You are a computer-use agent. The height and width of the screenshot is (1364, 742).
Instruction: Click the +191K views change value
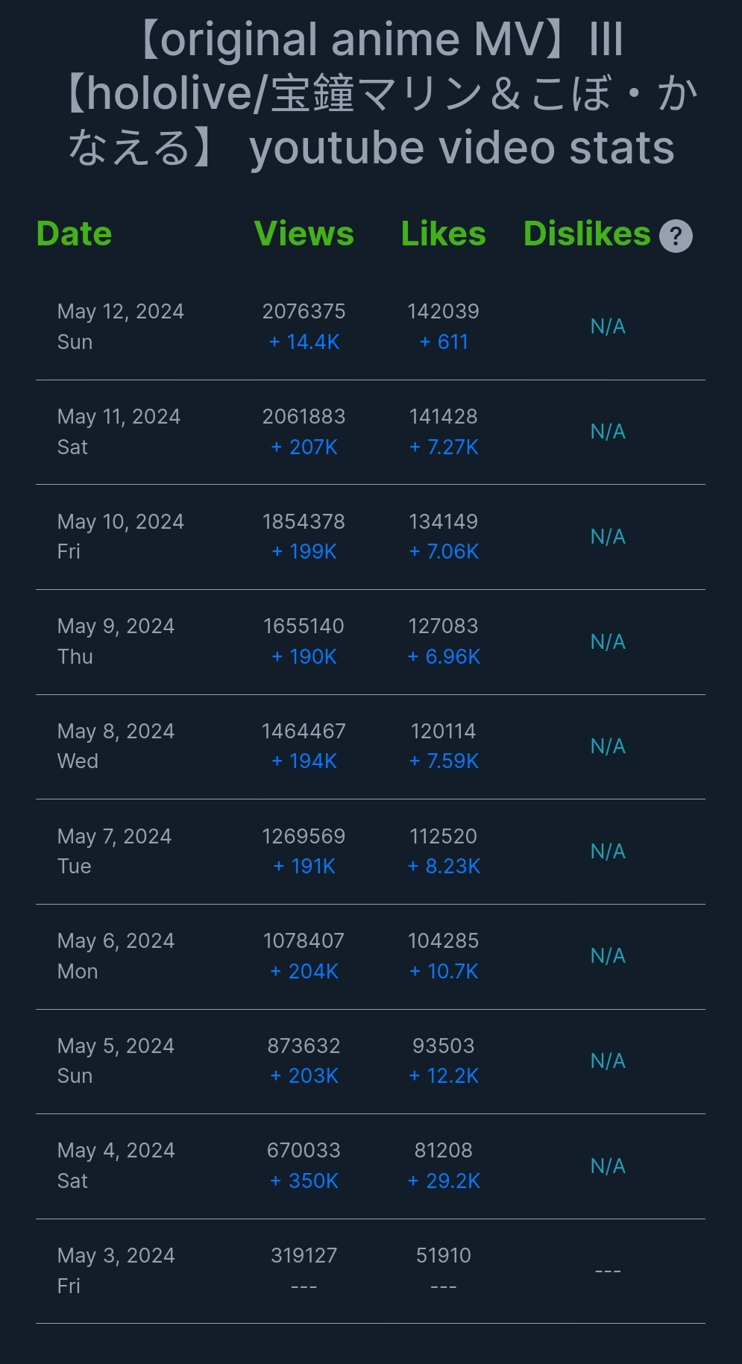[304, 867]
